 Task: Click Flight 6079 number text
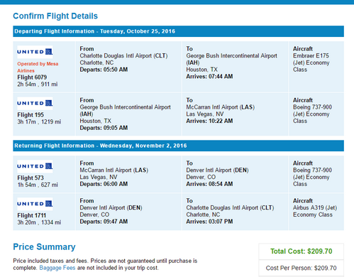pos(32,77)
